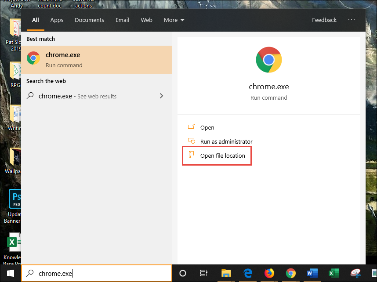Click the Feedback button
377x282 pixels.
coord(324,20)
